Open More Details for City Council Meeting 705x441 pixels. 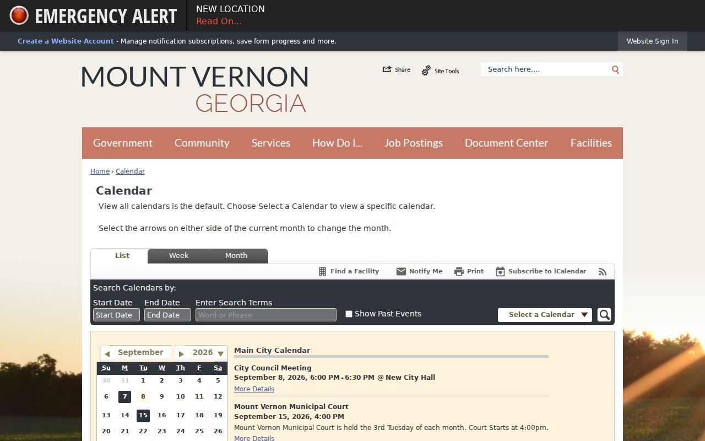[254, 389]
